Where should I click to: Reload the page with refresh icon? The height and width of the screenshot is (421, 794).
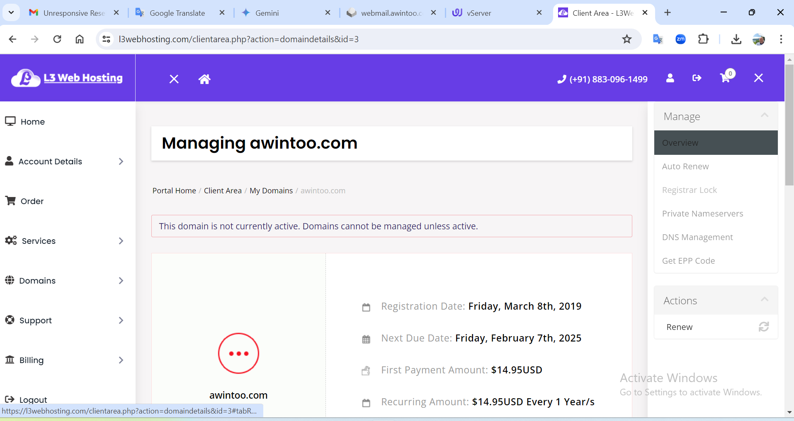57,39
